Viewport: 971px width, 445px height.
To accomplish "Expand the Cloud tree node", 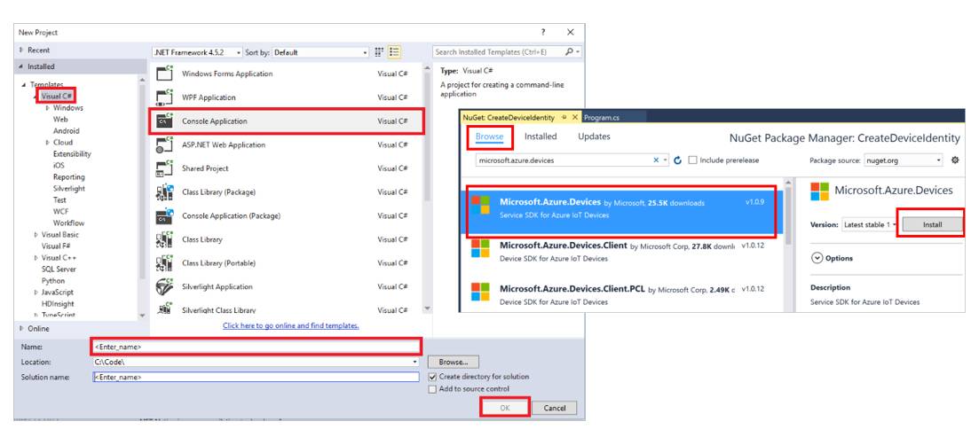I will pyautogui.click(x=48, y=142).
